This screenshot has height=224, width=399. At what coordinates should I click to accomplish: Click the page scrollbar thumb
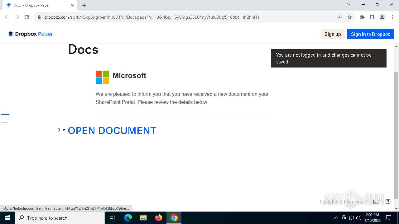pos(396,135)
